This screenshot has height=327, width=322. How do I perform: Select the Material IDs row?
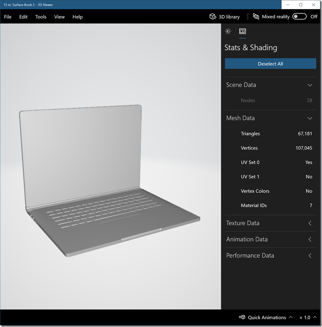(x=270, y=205)
